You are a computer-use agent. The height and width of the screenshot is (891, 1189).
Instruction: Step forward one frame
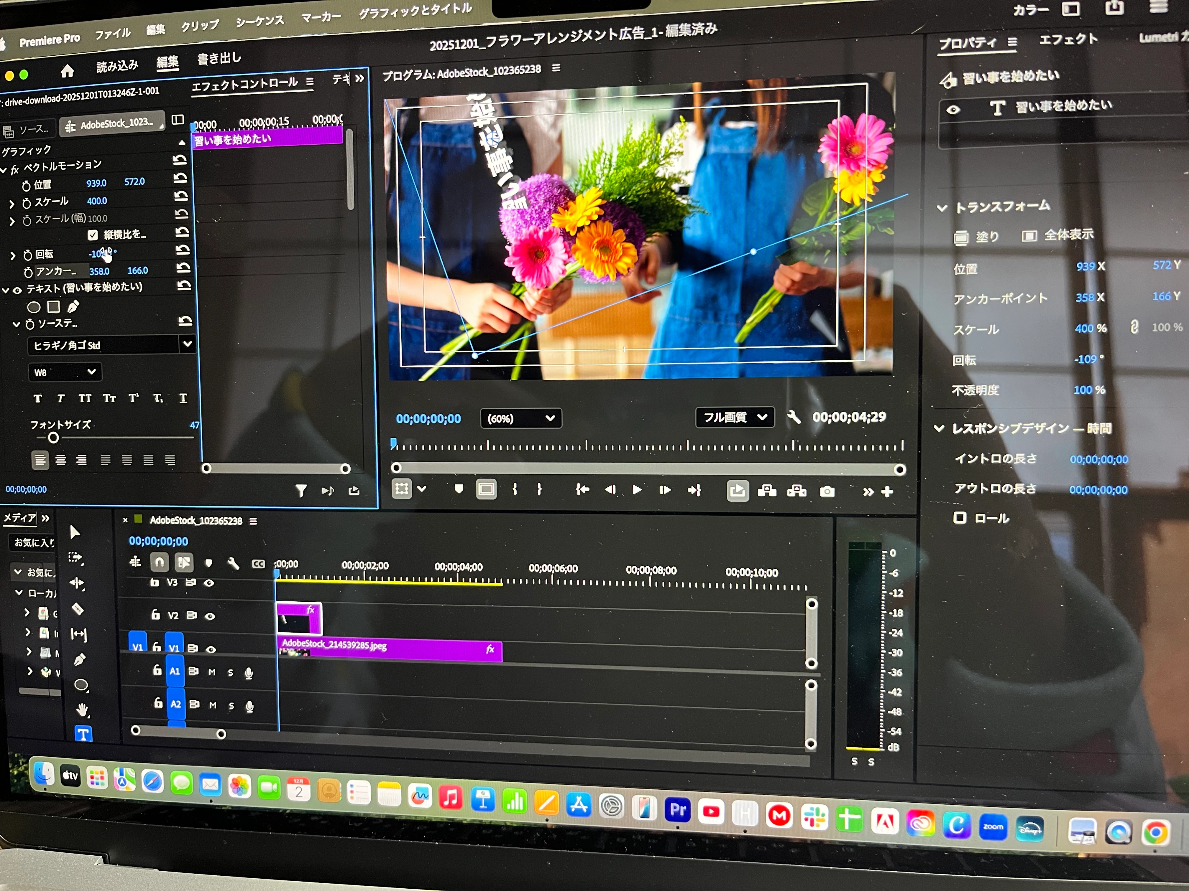pyautogui.click(x=665, y=490)
